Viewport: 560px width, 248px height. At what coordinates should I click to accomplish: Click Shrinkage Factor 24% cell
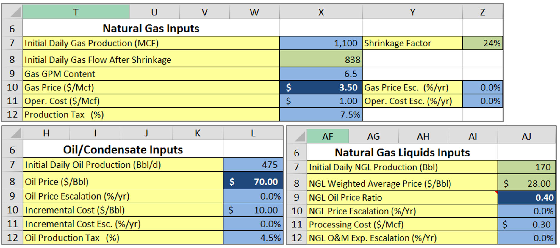[482, 43]
